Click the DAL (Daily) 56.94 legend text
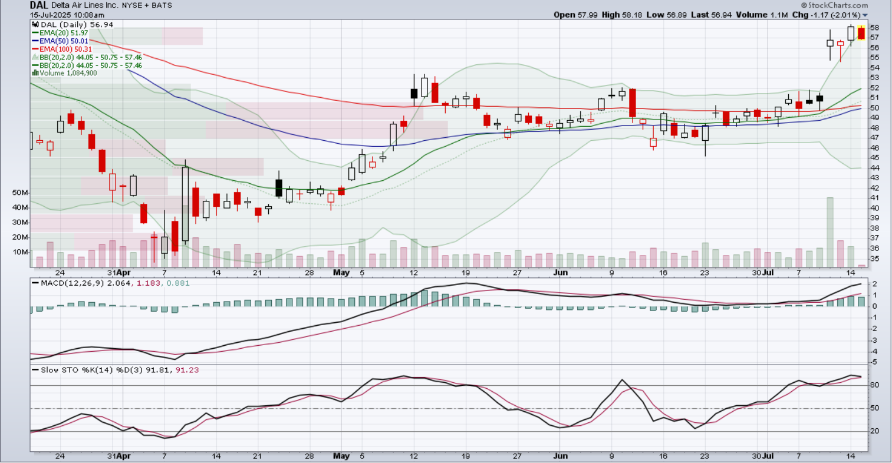892x463 pixels. click(x=77, y=25)
